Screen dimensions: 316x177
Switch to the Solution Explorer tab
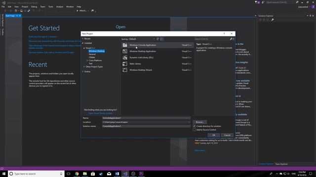pyautogui.click(x=266, y=164)
